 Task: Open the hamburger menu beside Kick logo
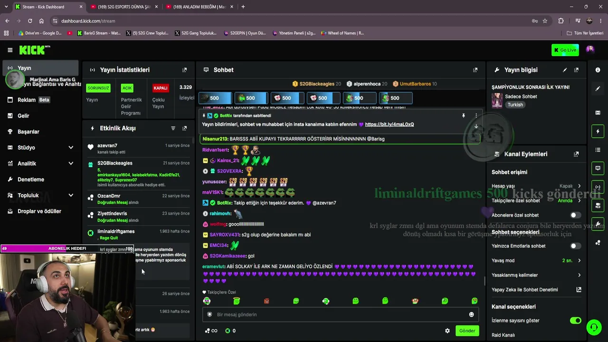[10, 50]
